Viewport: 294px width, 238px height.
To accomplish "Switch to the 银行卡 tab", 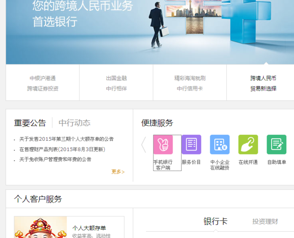I will (x=216, y=221).
